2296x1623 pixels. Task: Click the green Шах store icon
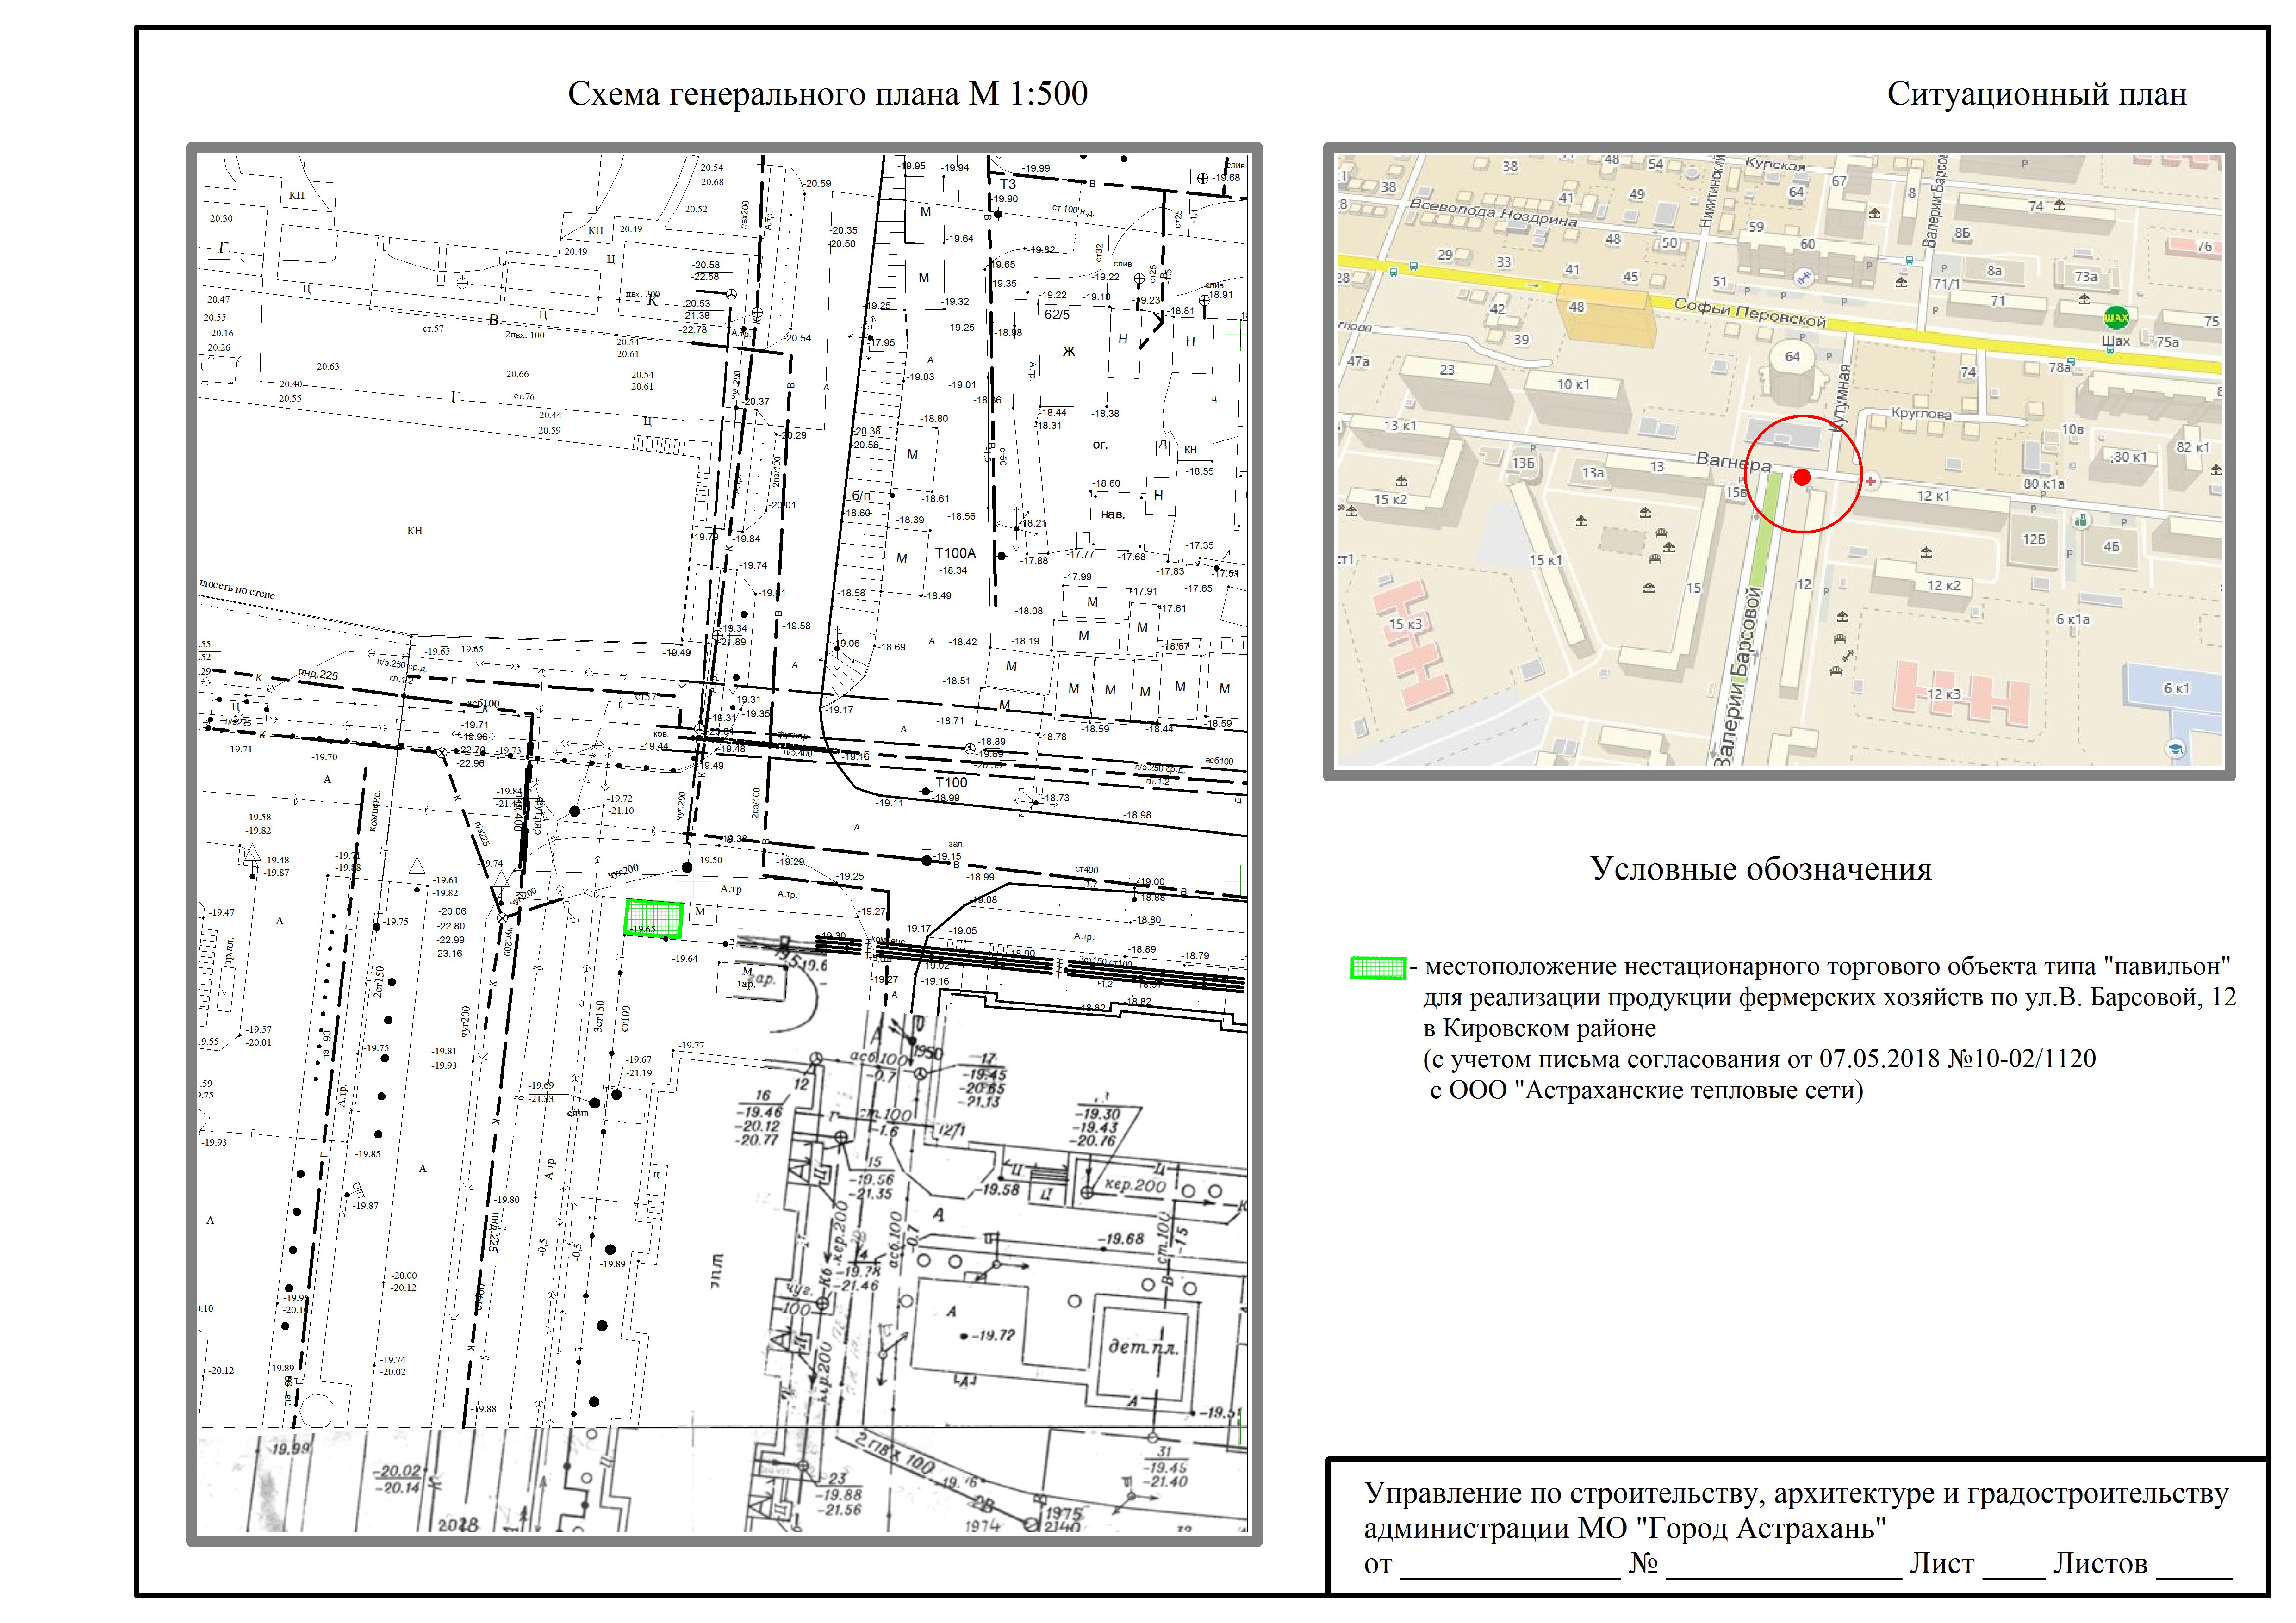pos(2116,318)
